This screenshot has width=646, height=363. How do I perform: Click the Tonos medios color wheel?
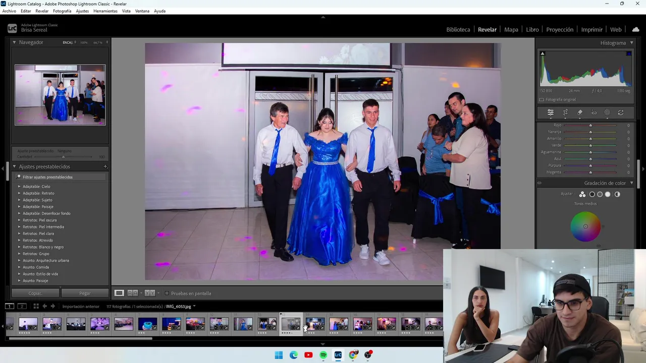pyautogui.click(x=585, y=226)
